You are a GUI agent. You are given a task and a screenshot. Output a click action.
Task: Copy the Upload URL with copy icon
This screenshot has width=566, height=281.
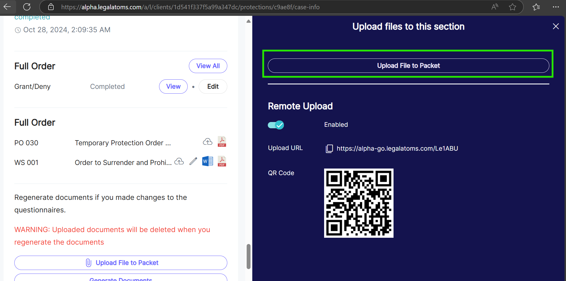[329, 149]
